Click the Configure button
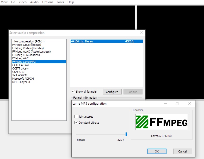The width and height of the screenshot is (204, 159). point(112,92)
